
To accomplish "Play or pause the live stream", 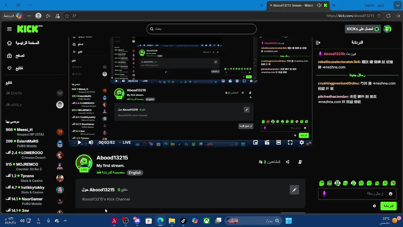I will tap(79, 143).
